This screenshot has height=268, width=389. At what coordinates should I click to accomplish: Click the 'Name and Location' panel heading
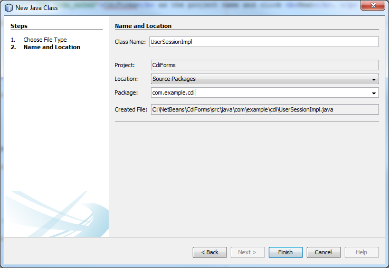(143, 26)
